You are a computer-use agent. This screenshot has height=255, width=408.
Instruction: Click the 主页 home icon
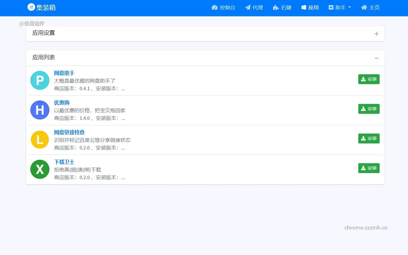(x=364, y=7)
